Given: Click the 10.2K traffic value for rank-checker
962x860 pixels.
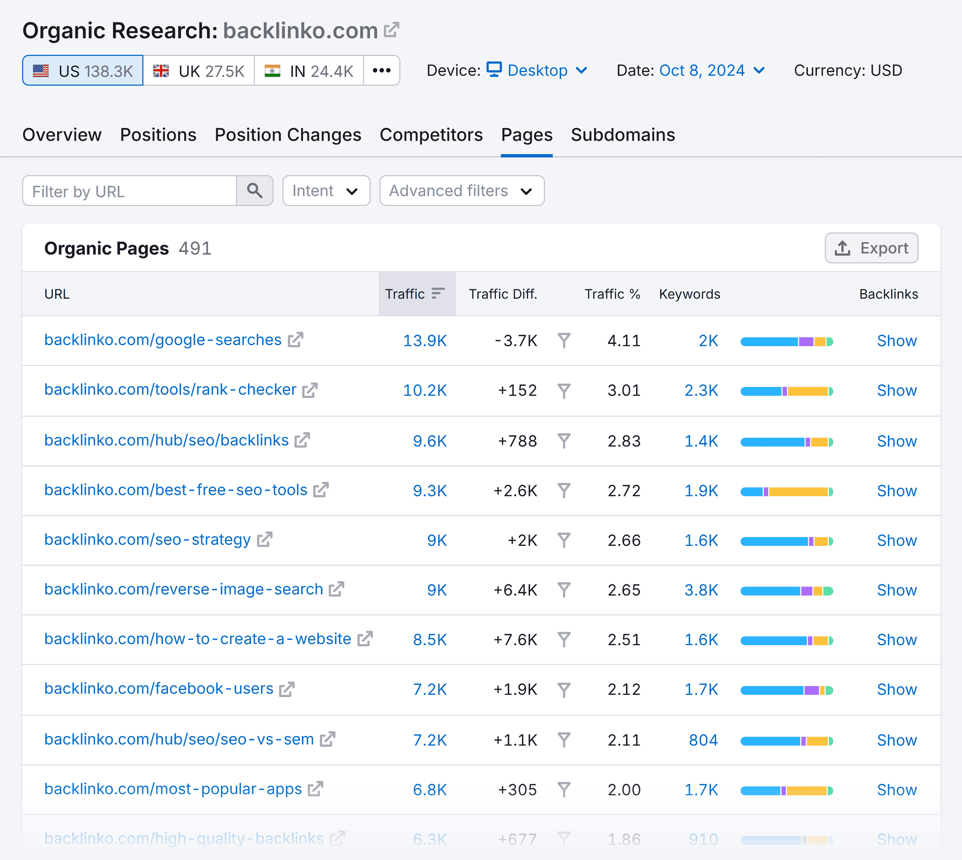Looking at the screenshot, I should (424, 391).
